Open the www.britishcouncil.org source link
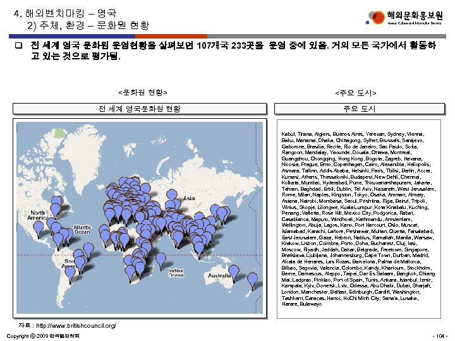455x341 pixels. point(76,326)
